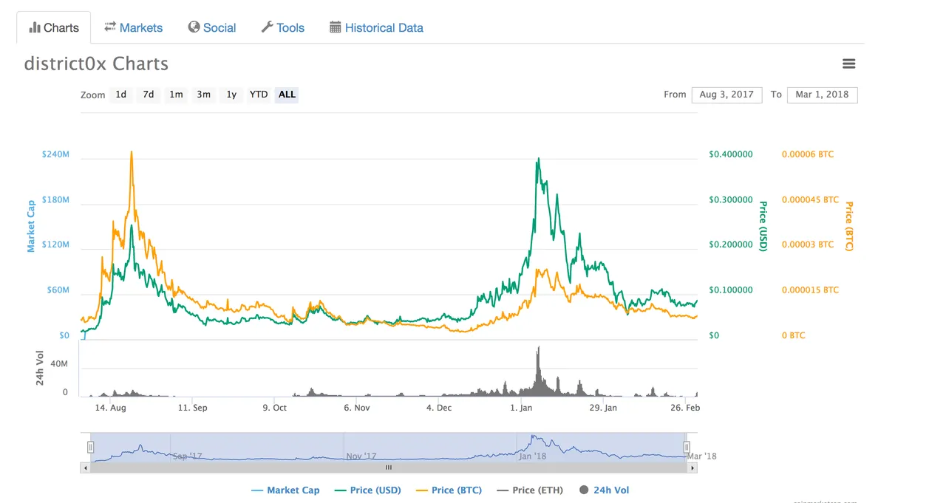Select the ALL zoom range

[287, 95]
